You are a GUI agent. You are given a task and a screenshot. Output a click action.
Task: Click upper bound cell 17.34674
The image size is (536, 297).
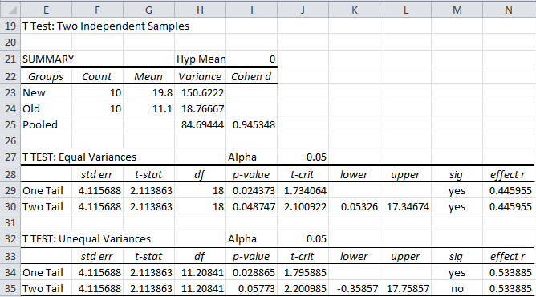[406, 207]
